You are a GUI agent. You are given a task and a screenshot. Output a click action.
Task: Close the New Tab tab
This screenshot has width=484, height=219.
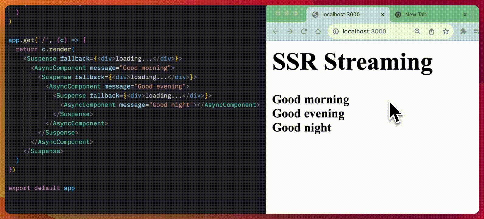(x=465, y=15)
